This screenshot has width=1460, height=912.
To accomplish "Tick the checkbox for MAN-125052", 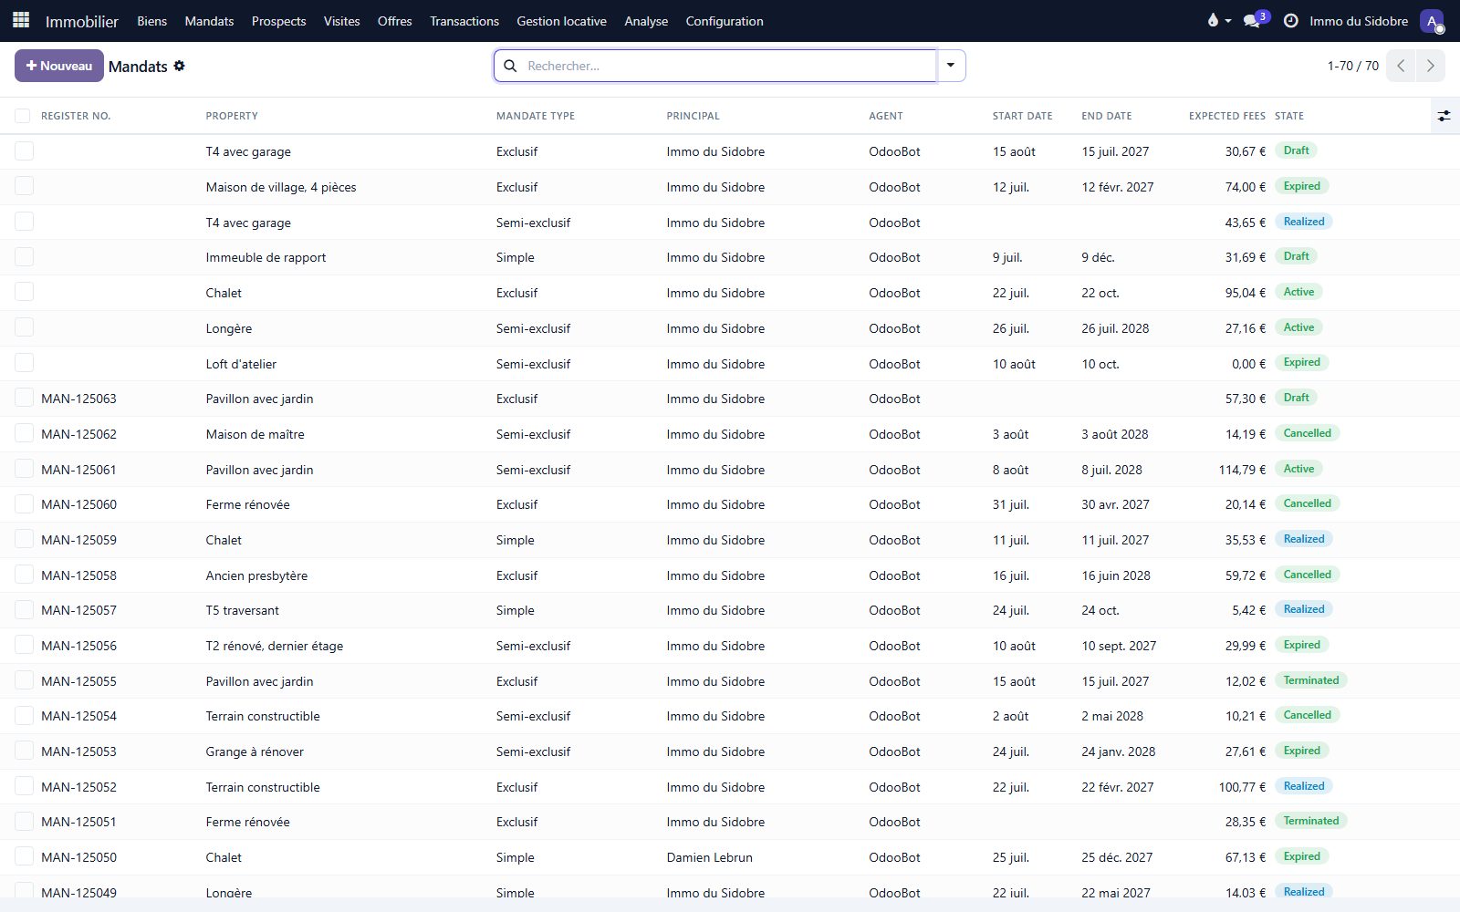I will pos(25,786).
